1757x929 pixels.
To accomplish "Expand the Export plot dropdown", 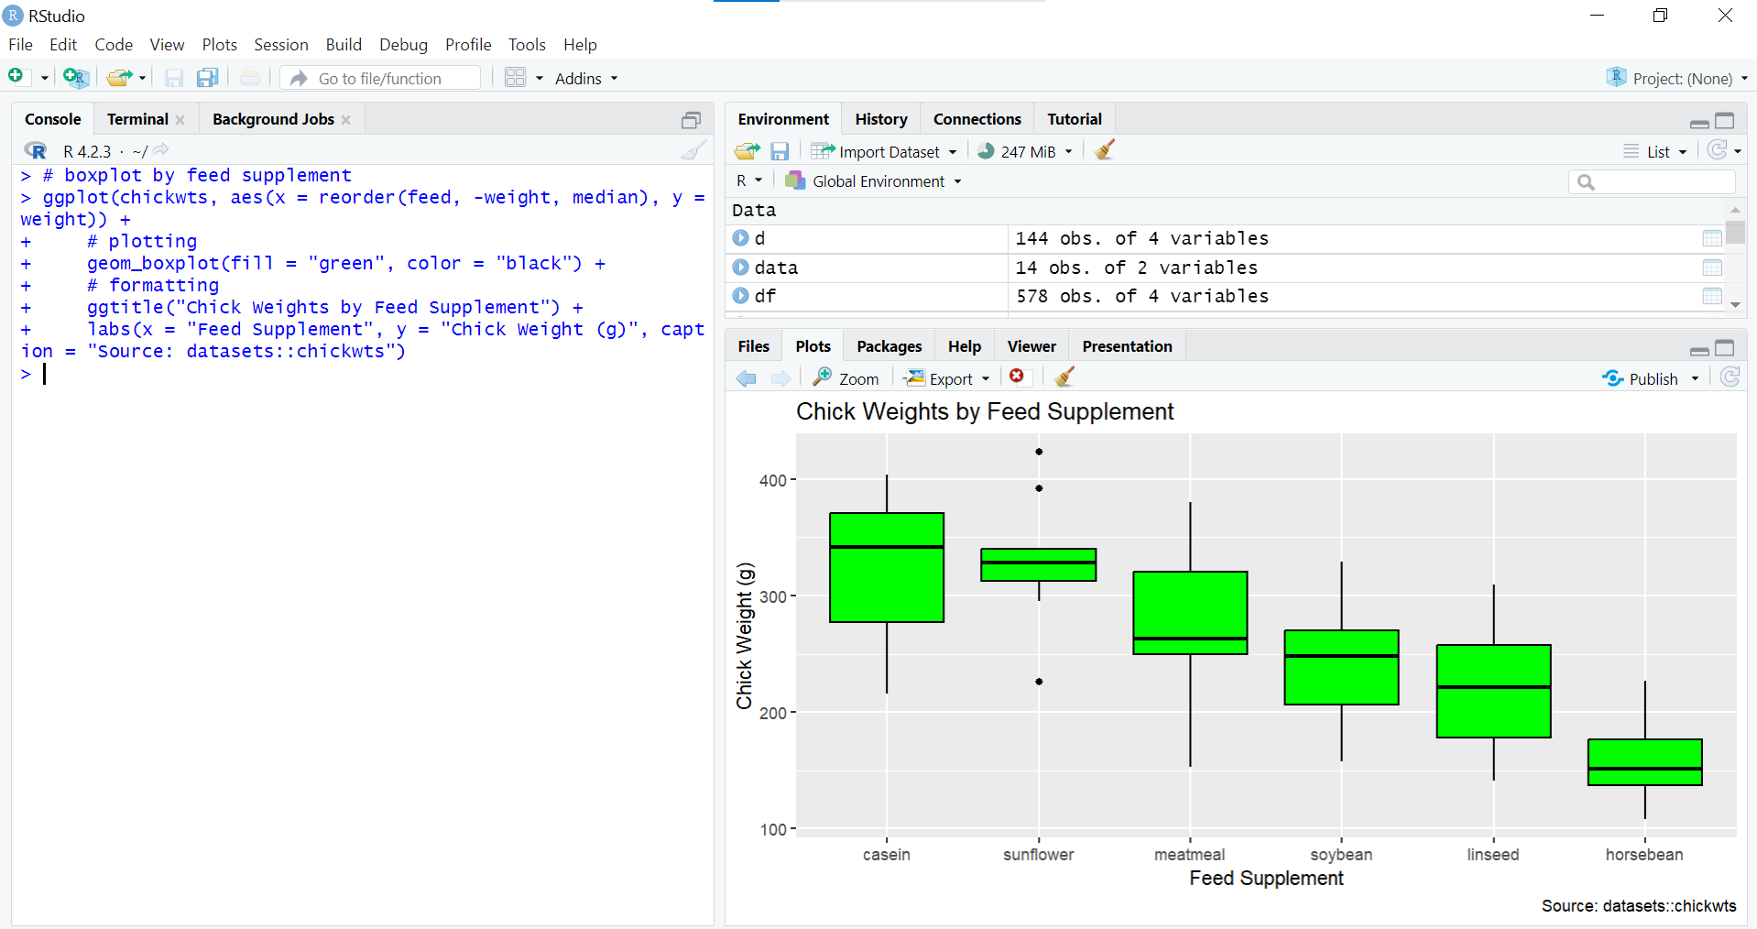I will (x=947, y=378).
